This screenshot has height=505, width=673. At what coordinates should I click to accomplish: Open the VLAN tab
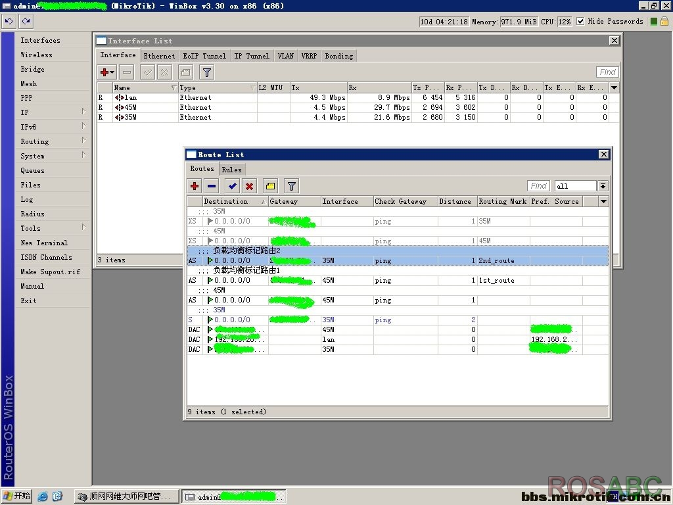click(285, 56)
